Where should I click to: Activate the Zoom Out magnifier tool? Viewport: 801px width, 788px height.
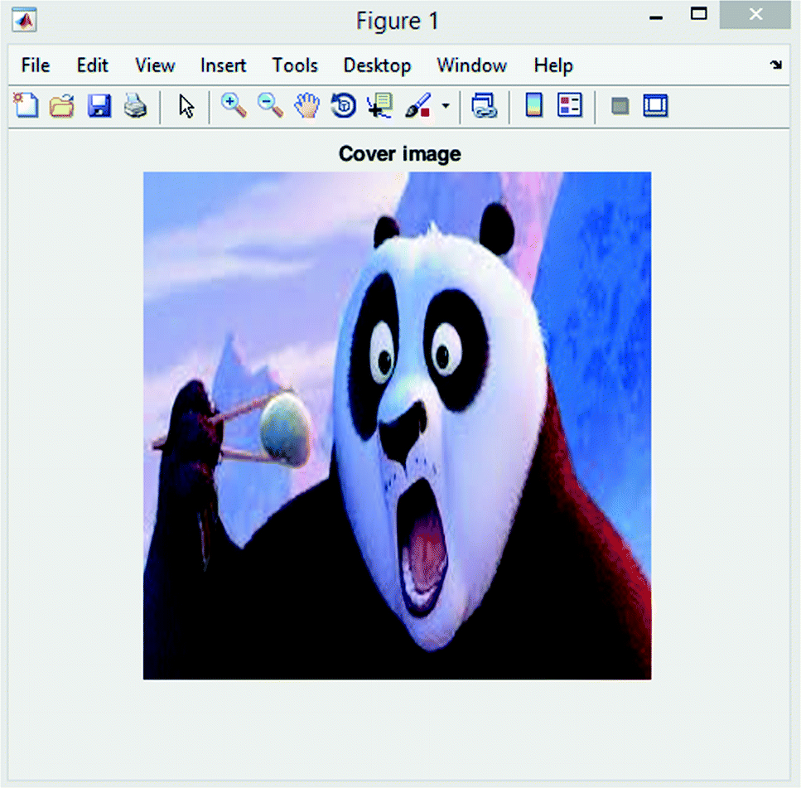pos(270,106)
